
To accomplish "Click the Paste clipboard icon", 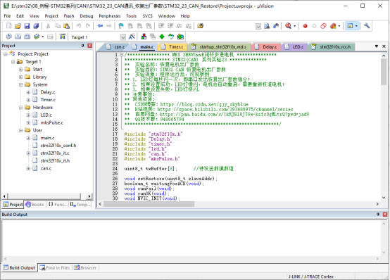I will click(66, 26).
